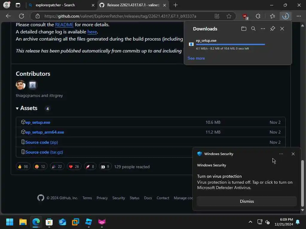The width and height of the screenshot is (306, 229).
Task: Open the footer Contact link
Action: click(163, 198)
